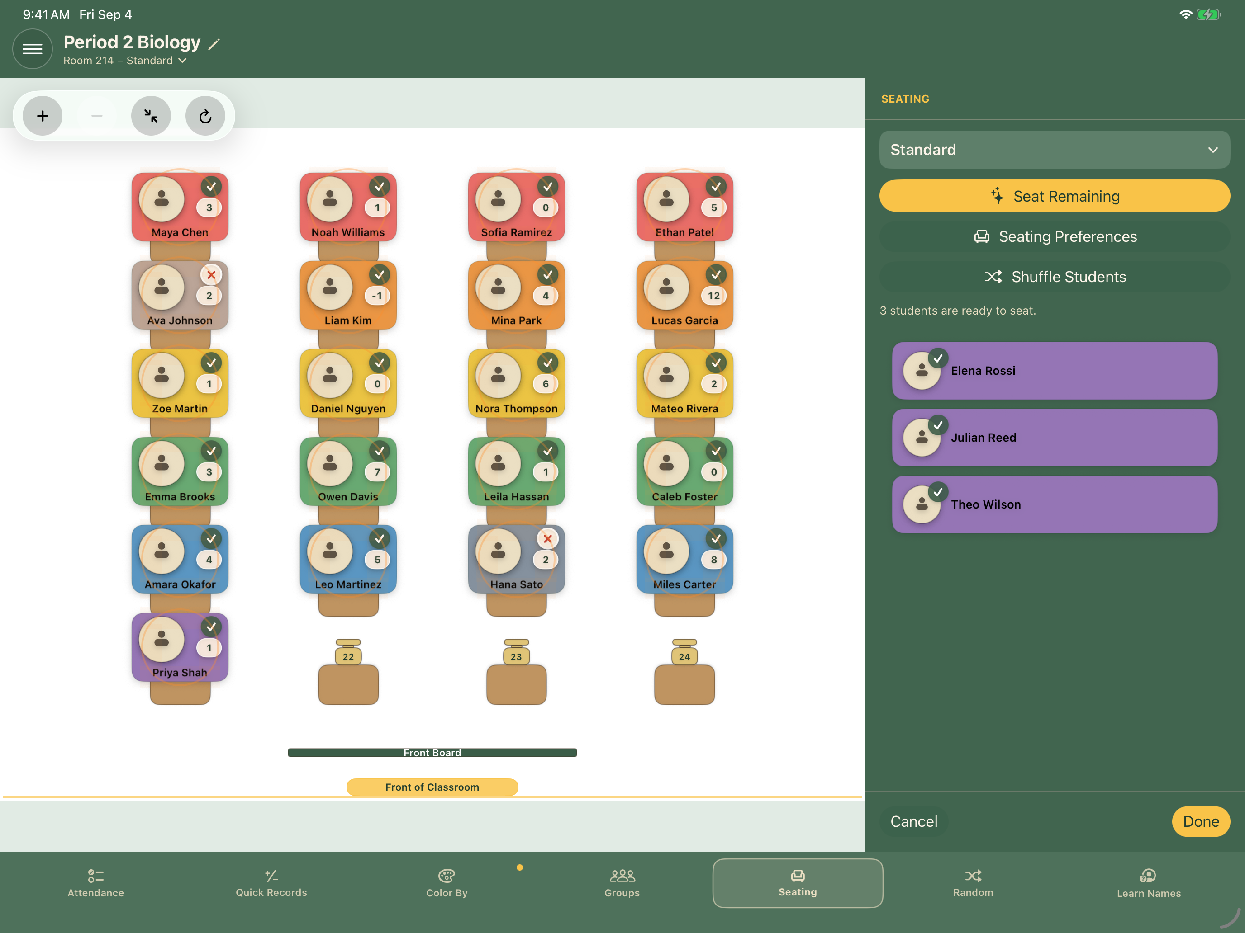Screen dimensions: 1245x933
Task: Tap Owen Davis avatar icon
Action: coord(330,463)
